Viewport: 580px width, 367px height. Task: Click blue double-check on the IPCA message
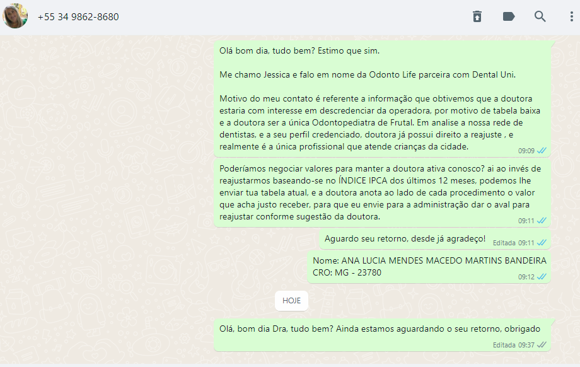point(542,221)
